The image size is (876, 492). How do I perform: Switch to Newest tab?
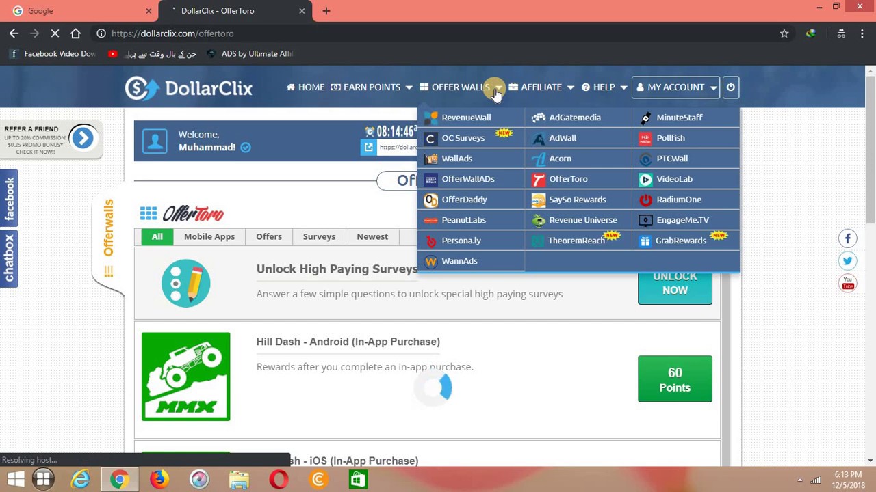372,236
